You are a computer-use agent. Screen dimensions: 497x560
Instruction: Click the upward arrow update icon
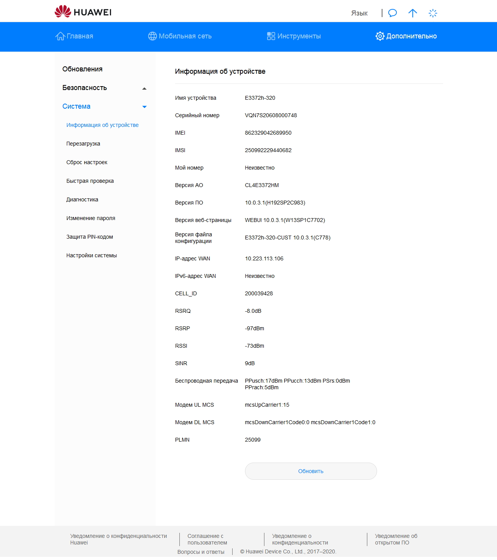pos(413,13)
